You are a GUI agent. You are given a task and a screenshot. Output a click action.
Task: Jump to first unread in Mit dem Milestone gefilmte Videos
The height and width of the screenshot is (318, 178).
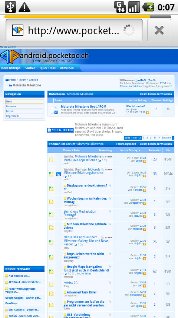tap(65, 225)
